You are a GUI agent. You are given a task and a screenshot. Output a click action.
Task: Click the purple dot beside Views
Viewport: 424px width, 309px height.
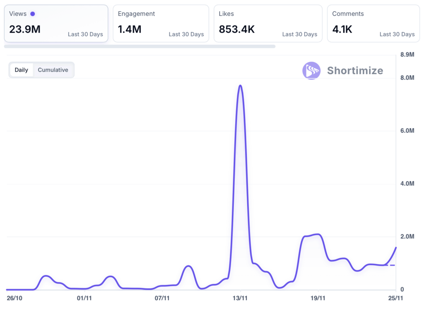[x=33, y=14]
